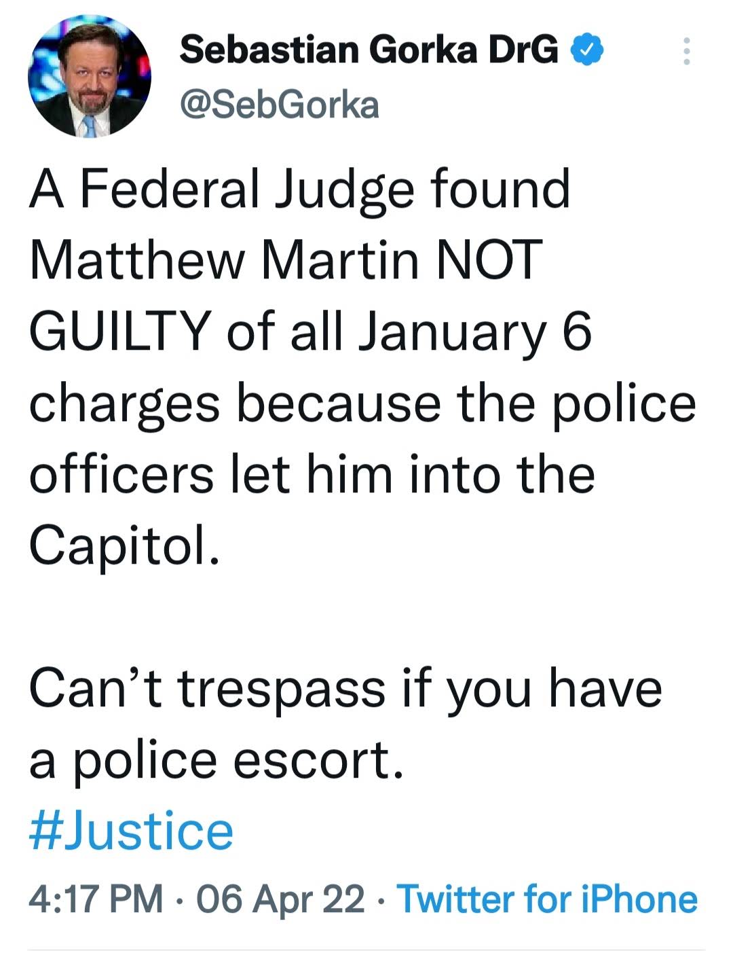Open the #Justice hashtag
Image resolution: width=733 pixels, height=953 pixels.
click(131, 831)
